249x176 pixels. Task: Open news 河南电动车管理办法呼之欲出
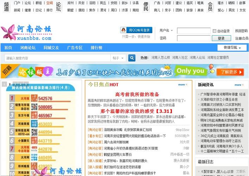[221, 141]
